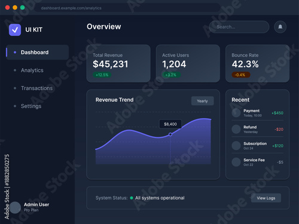Click the +3.2% users change badge

[x=171, y=75]
